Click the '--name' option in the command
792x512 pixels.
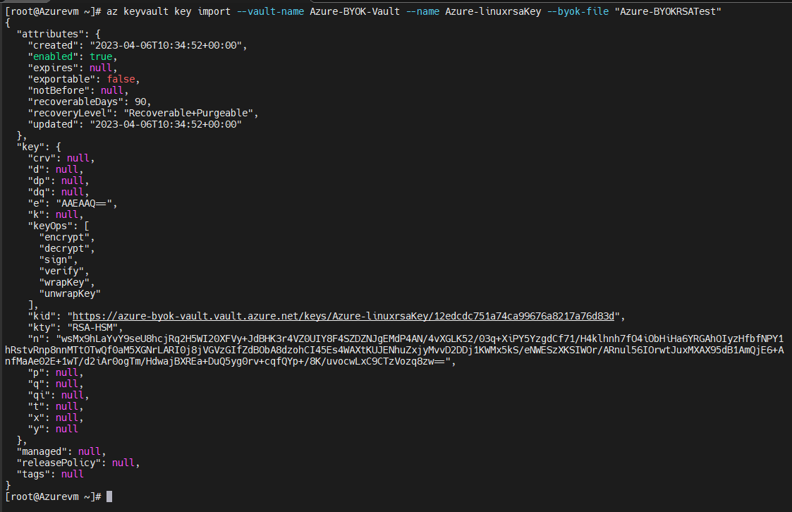[x=422, y=11]
